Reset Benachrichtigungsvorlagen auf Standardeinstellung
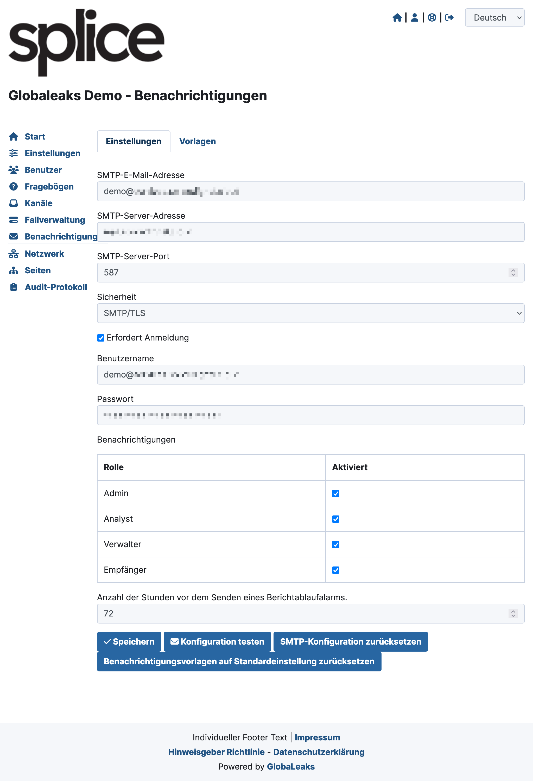 pyautogui.click(x=239, y=661)
